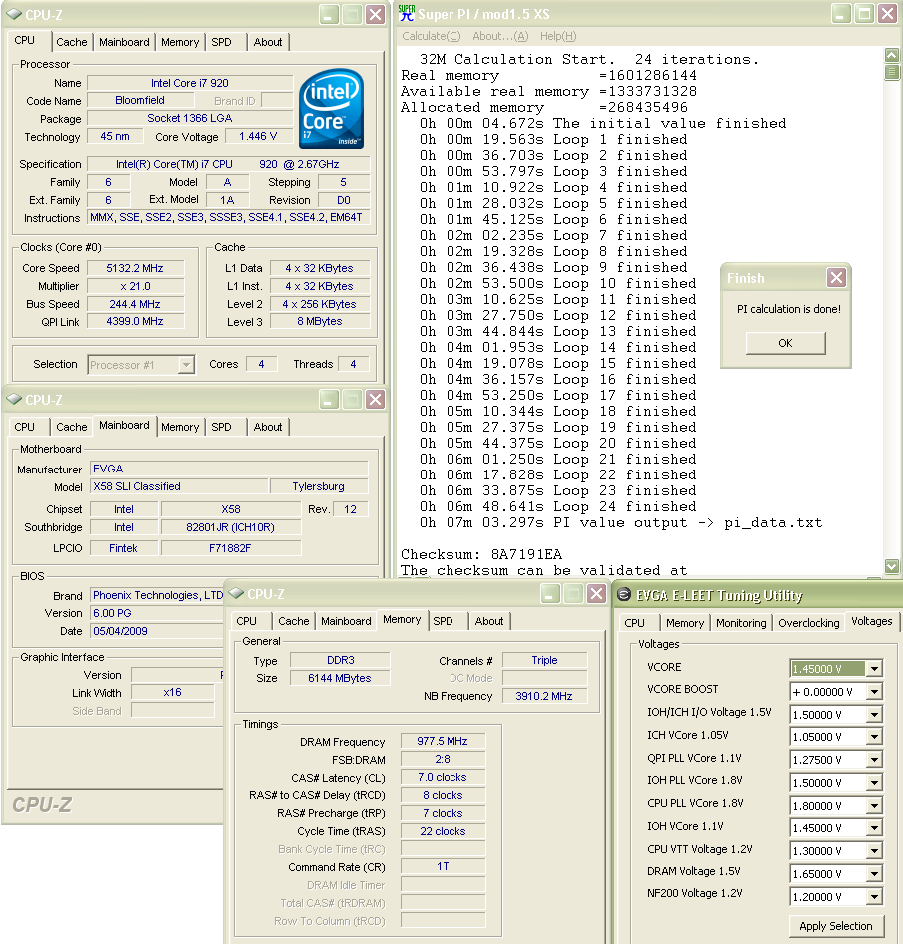Screen dimensions: 903x944
Task: Click the top CPU-Z window title icon
Action: pos(14,14)
